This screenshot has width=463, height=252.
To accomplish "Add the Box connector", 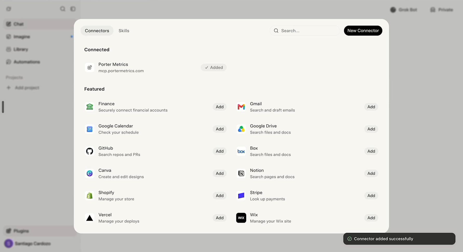I will click(371, 151).
